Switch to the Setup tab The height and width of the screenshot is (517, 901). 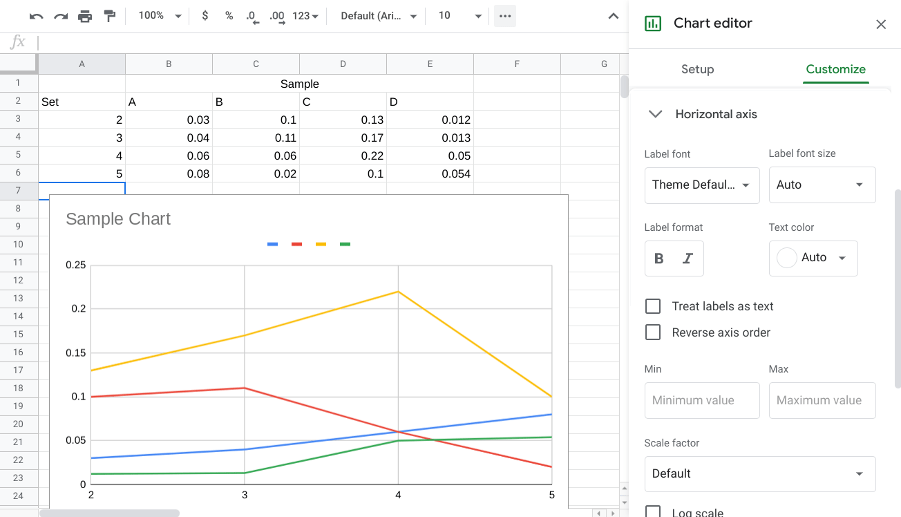tap(697, 69)
